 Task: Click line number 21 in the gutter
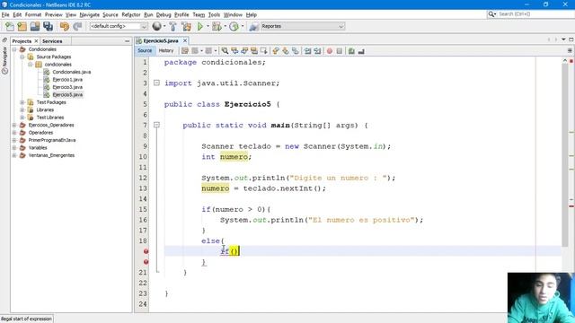[x=143, y=273]
